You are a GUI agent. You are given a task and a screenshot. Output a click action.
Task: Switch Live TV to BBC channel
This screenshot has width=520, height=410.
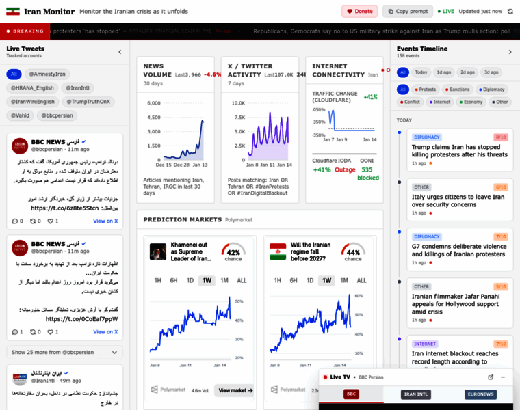[351, 394]
